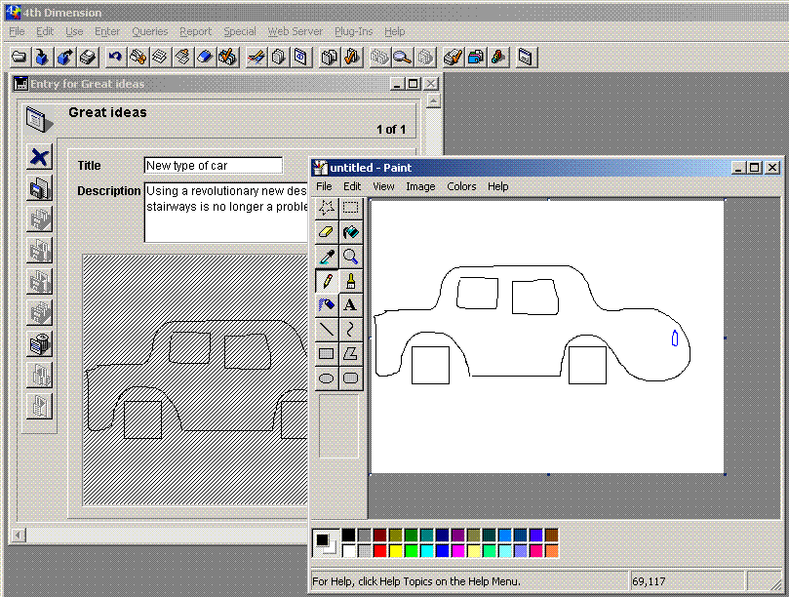
Task: Pick the red swatch in the palette
Action: coord(380,551)
